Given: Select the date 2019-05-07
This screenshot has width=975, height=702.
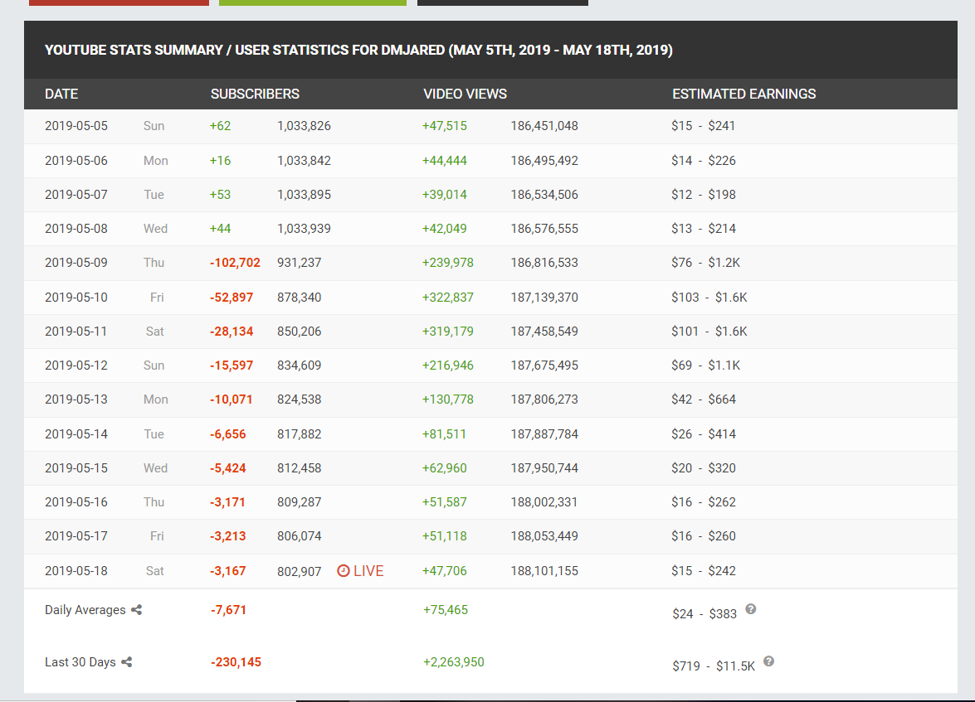Looking at the screenshot, I should (76, 195).
